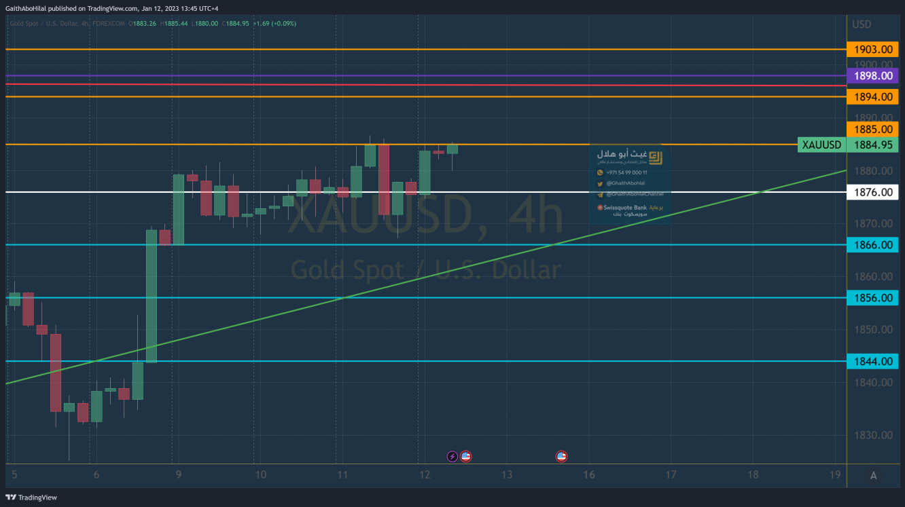This screenshot has width=905, height=507.
Task: Click the green 1884.95 current price label
Action: [x=872, y=145]
